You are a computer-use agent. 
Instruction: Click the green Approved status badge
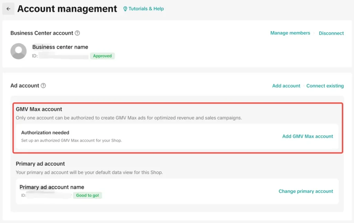click(102, 56)
